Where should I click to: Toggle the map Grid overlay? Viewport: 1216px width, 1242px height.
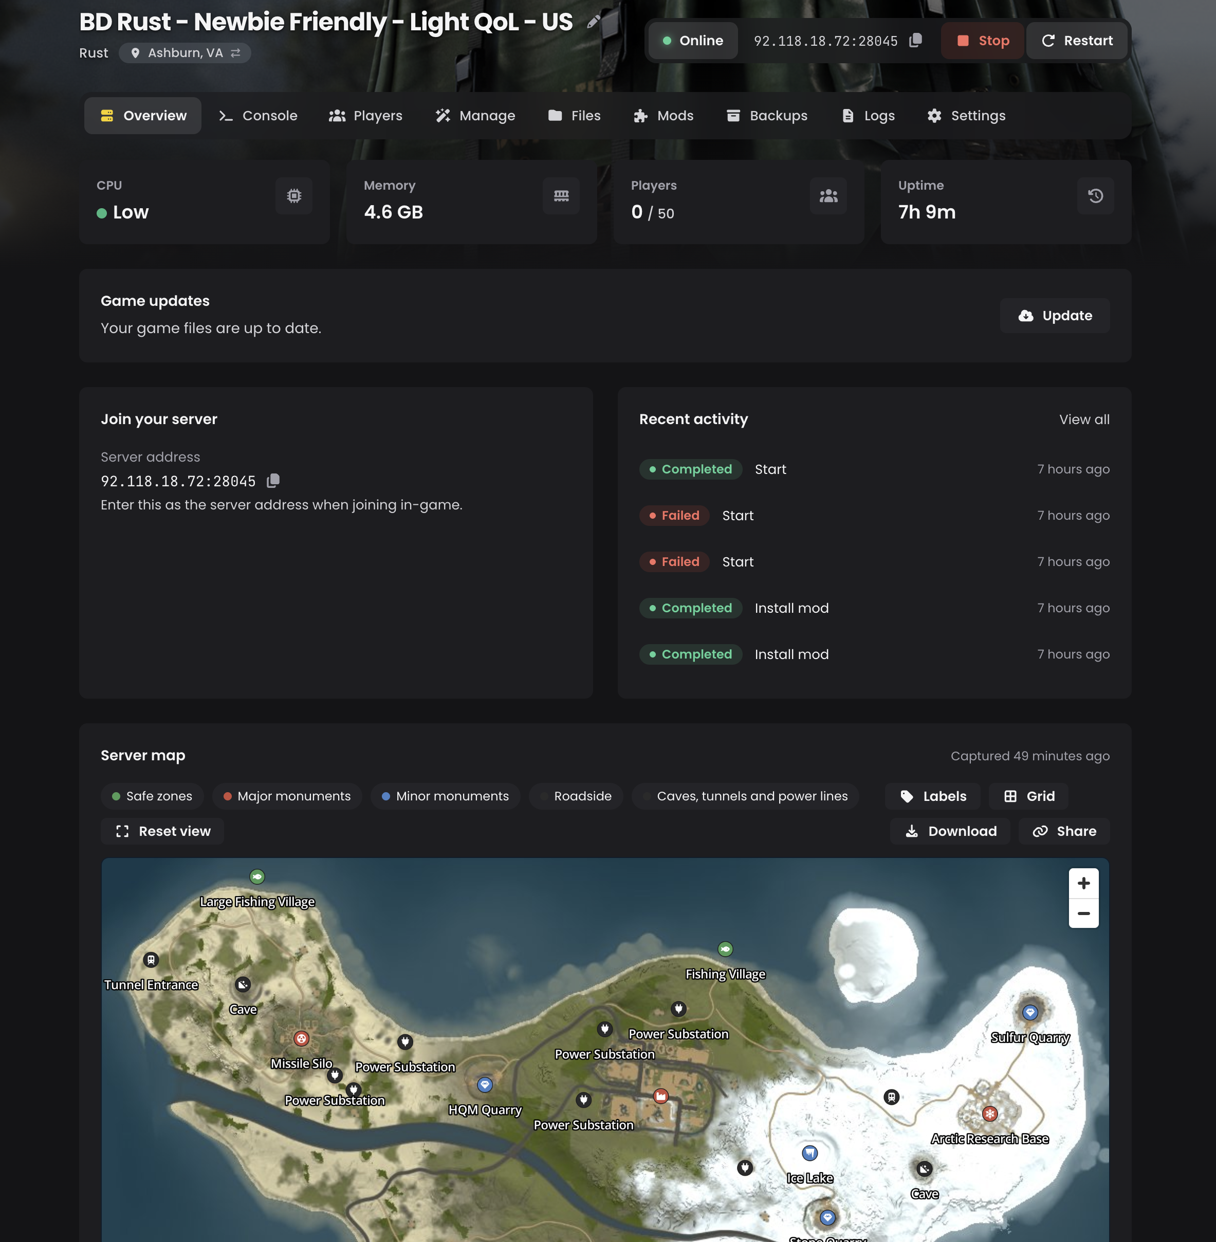tap(1028, 796)
